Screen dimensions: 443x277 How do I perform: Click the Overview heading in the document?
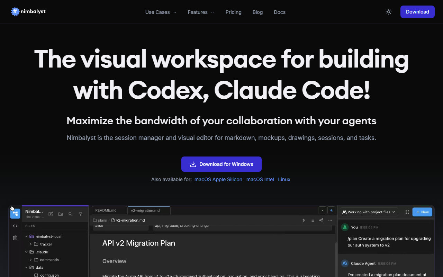[114, 261]
